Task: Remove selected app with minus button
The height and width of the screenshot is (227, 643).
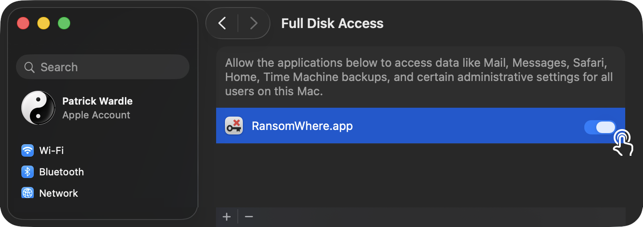Action: (249, 217)
